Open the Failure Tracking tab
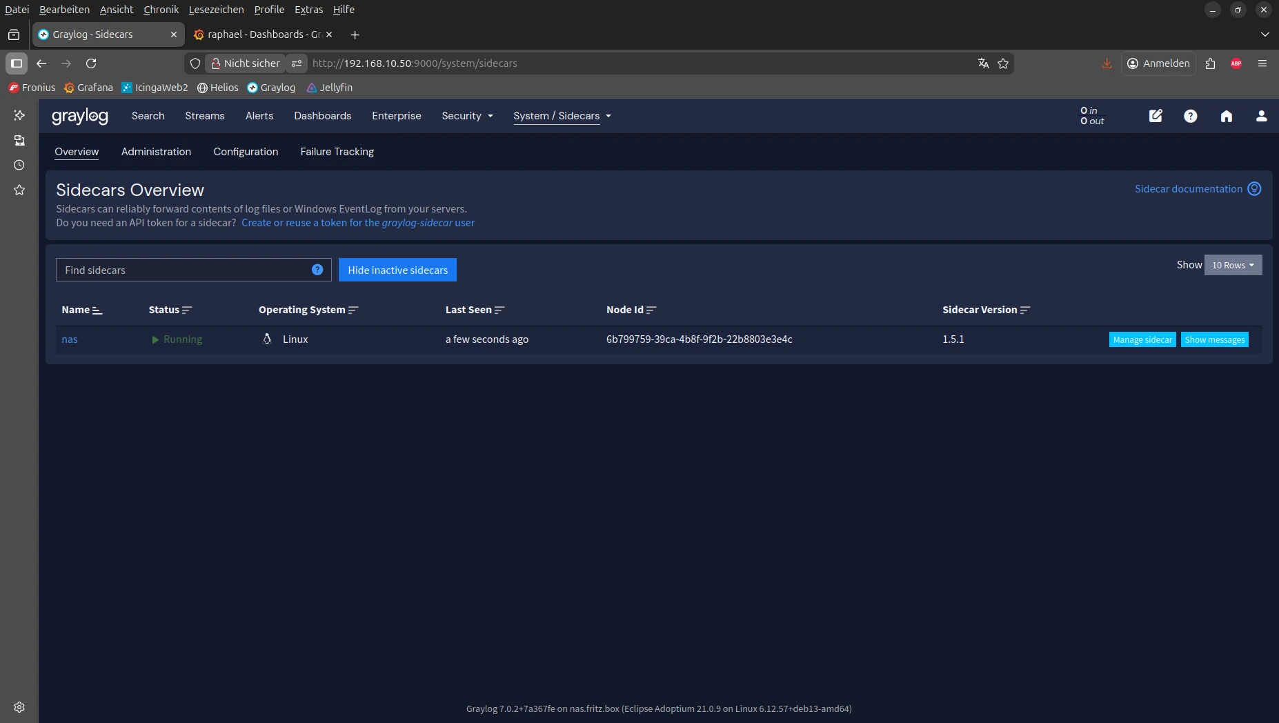The height and width of the screenshot is (723, 1279). click(x=337, y=152)
